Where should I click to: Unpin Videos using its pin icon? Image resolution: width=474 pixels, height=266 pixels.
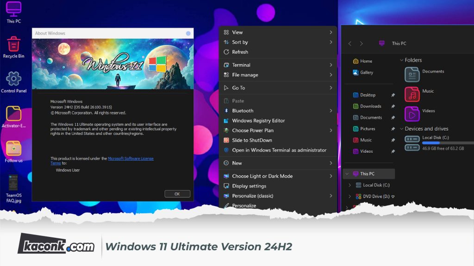(x=393, y=151)
